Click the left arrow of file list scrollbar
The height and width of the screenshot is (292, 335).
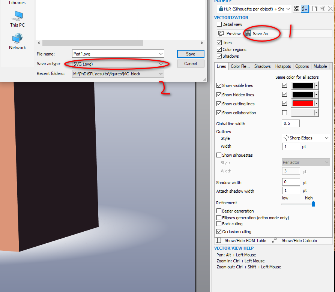click(x=39, y=43)
